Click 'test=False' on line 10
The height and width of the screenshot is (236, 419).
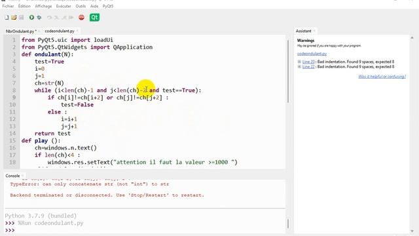[x=77, y=105]
